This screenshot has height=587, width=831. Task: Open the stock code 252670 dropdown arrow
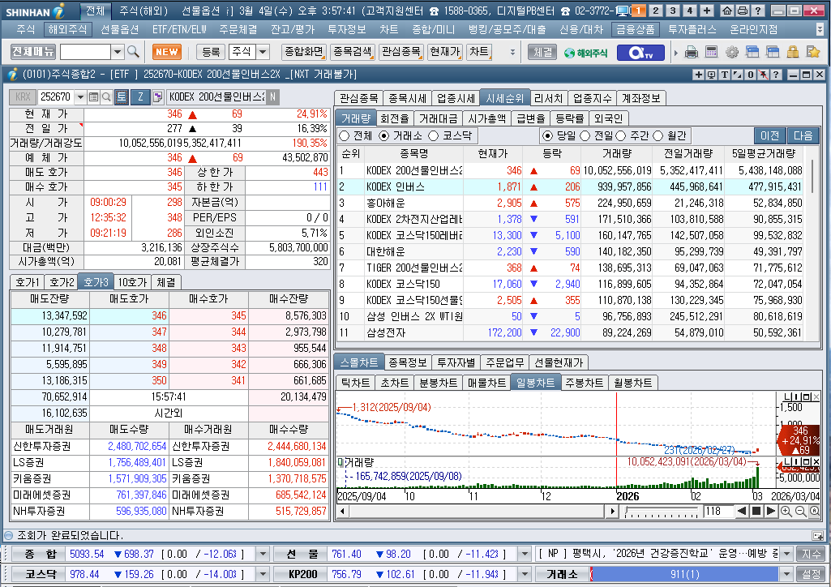80,97
